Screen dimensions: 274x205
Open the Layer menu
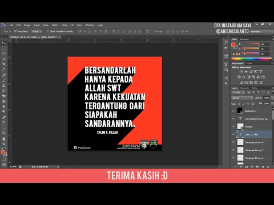pyautogui.click(x=37, y=25)
